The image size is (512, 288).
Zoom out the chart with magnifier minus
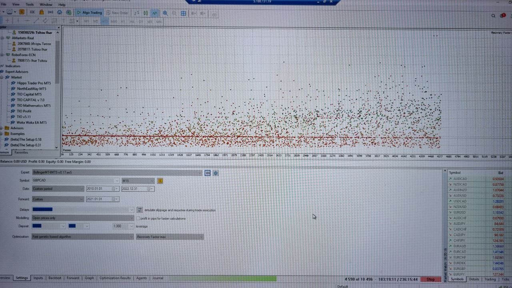[174, 13]
